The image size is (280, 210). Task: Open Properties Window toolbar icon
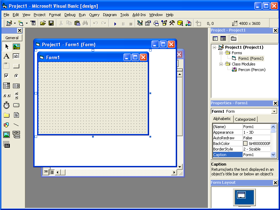tap(148, 23)
